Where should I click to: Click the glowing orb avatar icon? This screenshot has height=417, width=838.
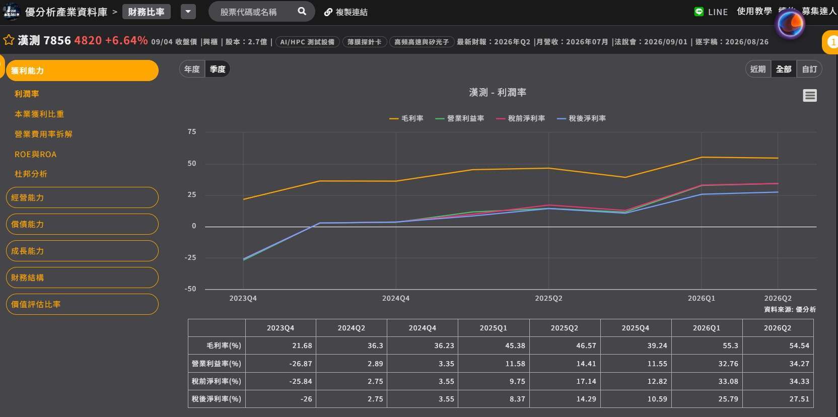tap(790, 23)
